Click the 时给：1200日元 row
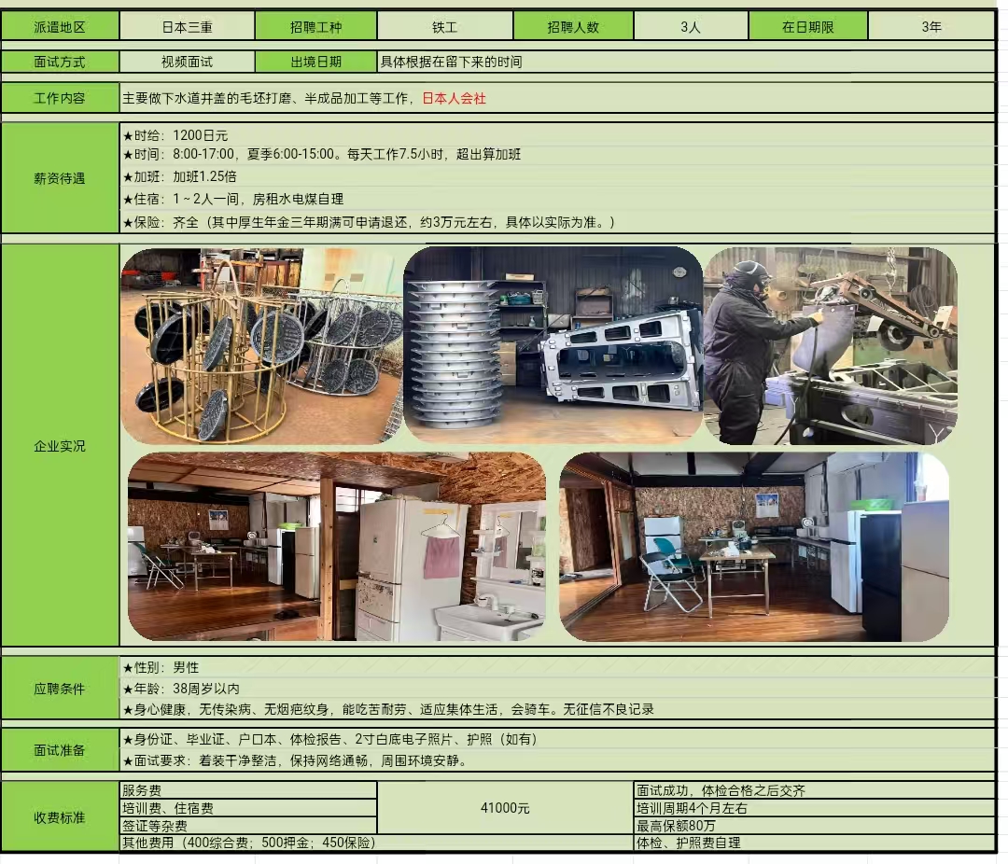 (557, 135)
